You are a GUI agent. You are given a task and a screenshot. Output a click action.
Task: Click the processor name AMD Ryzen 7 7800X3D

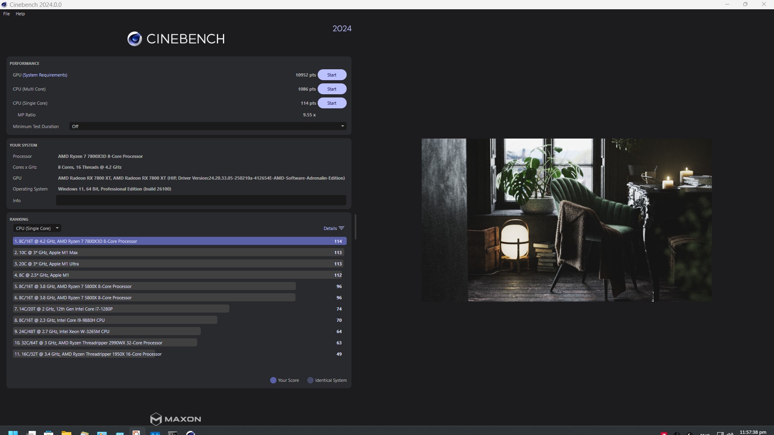[x=100, y=156]
